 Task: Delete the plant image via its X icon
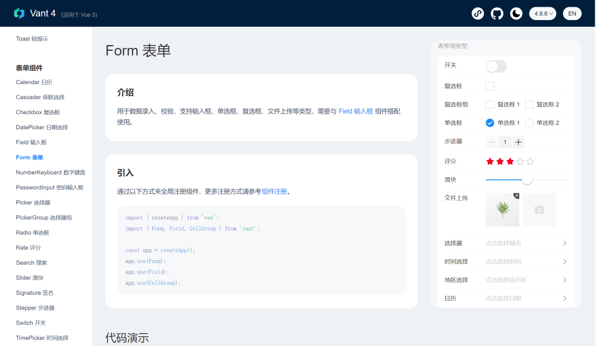(517, 196)
